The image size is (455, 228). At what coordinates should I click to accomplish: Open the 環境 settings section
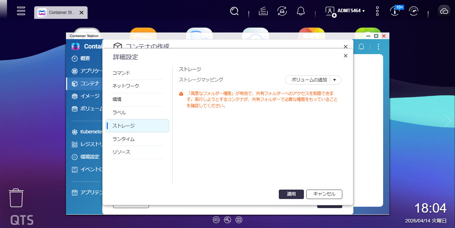(117, 100)
